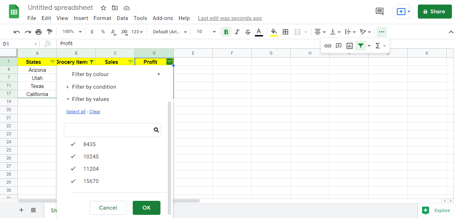Viewport: 454px width, 218px height.
Task: Click the Undo arrow icon
Action: click(17, 32)
